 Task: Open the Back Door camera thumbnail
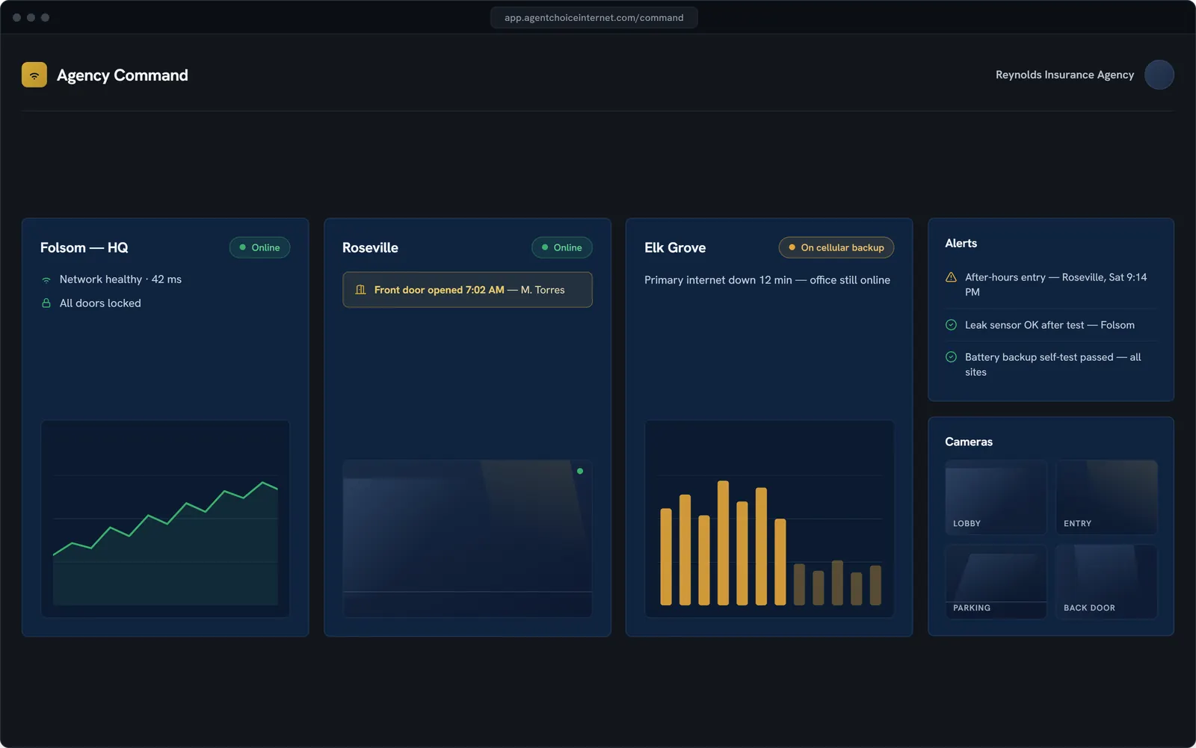click(1106, 581)
